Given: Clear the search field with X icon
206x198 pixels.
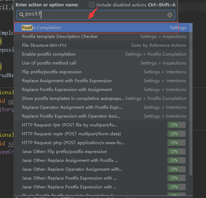Looking at the screenshot, I should point(170,15).
